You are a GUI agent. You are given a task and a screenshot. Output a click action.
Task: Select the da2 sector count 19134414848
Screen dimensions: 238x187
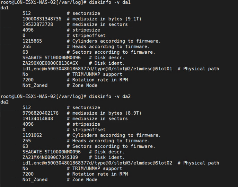(x=38, y=119)
